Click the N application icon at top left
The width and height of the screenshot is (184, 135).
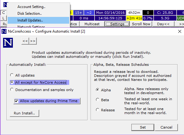5,5
